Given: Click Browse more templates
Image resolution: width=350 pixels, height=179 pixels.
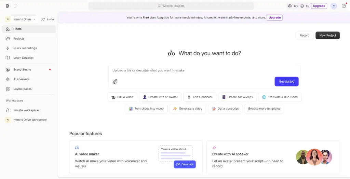Looking at the screenshot, I should point(264,109).
